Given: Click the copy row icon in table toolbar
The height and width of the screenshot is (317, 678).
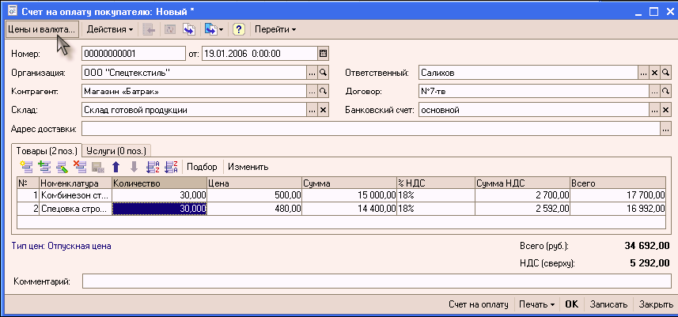Looking at the screenshot, I should click(44, 167).
